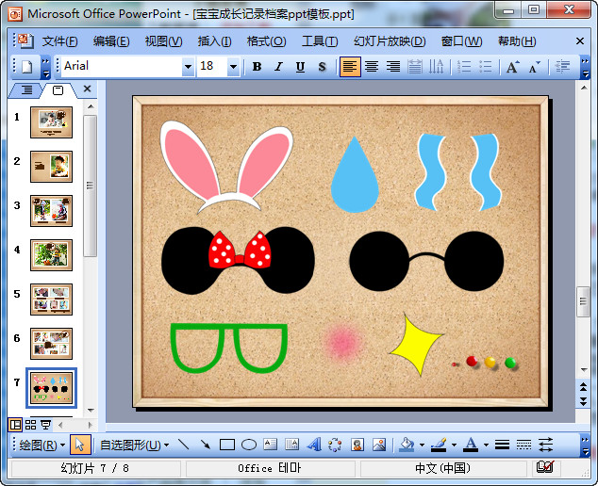Image resolution: width=598 pixels, height=486 pixels.
Task: Open the 文件(F) menu
Action: [x=59, y=41]
